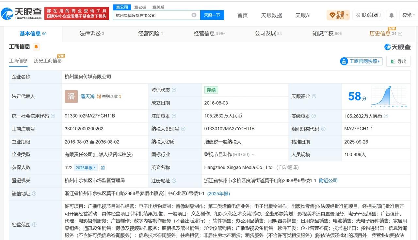Switch to the 查公司 search tab
The width and height of the screenshot is (418, 240).
(122, 7)
